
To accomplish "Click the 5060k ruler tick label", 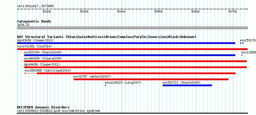I will click(196, 12).
